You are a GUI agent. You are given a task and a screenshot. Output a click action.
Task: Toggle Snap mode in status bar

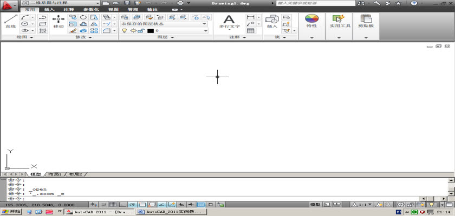point(103,205)
